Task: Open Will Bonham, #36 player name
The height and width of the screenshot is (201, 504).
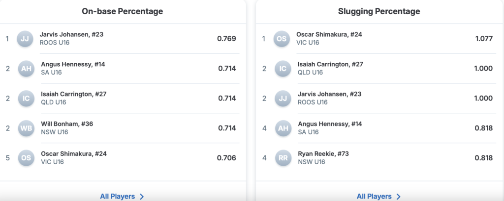Action: [x=67, y=124]
